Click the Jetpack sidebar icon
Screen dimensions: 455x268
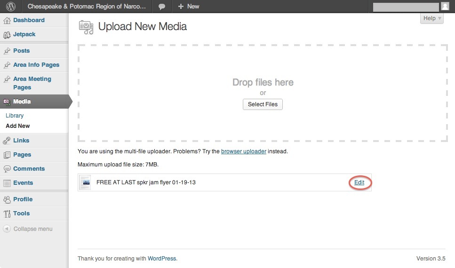click(x=7, y=34)
